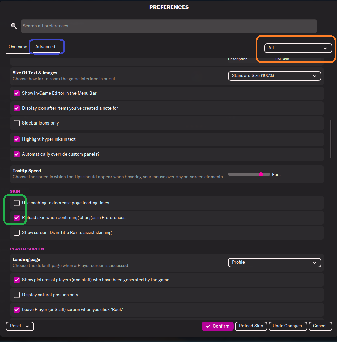
Task: Click the Cancel button
Action: click(x=320, y=326)
